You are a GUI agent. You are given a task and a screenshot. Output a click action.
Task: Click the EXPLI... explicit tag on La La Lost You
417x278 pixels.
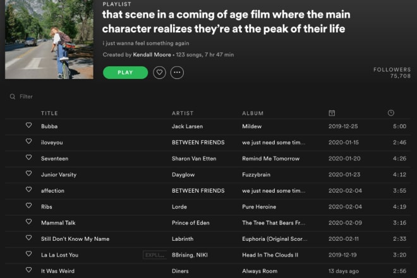pyautogui.click(x=155, y=255)
